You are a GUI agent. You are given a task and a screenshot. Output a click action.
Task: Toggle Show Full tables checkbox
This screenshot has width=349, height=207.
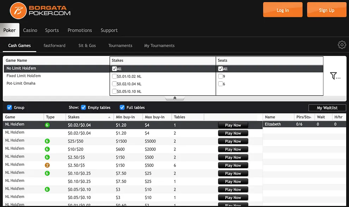coord(122,107)
